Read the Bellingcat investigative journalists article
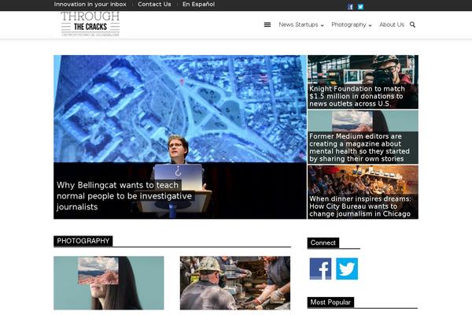Screen dimensions: 472x315 point(124,196)
